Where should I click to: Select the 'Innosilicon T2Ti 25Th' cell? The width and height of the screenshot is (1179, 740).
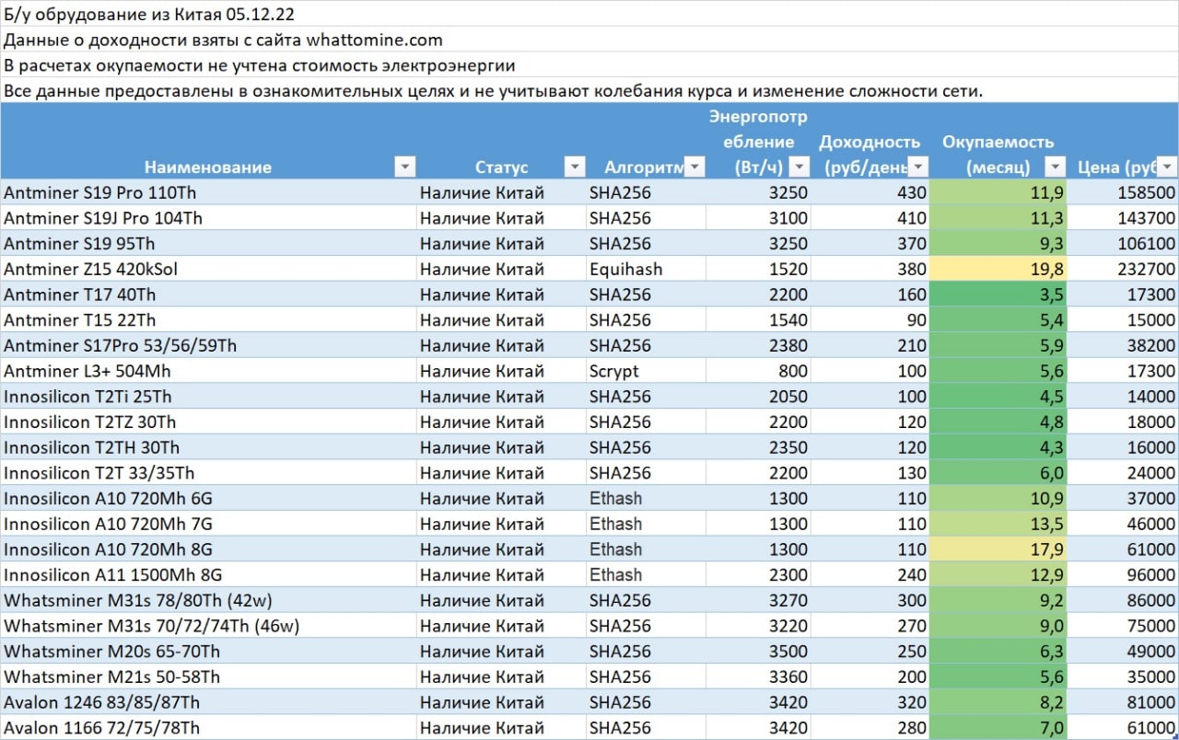tap(208, 397)
